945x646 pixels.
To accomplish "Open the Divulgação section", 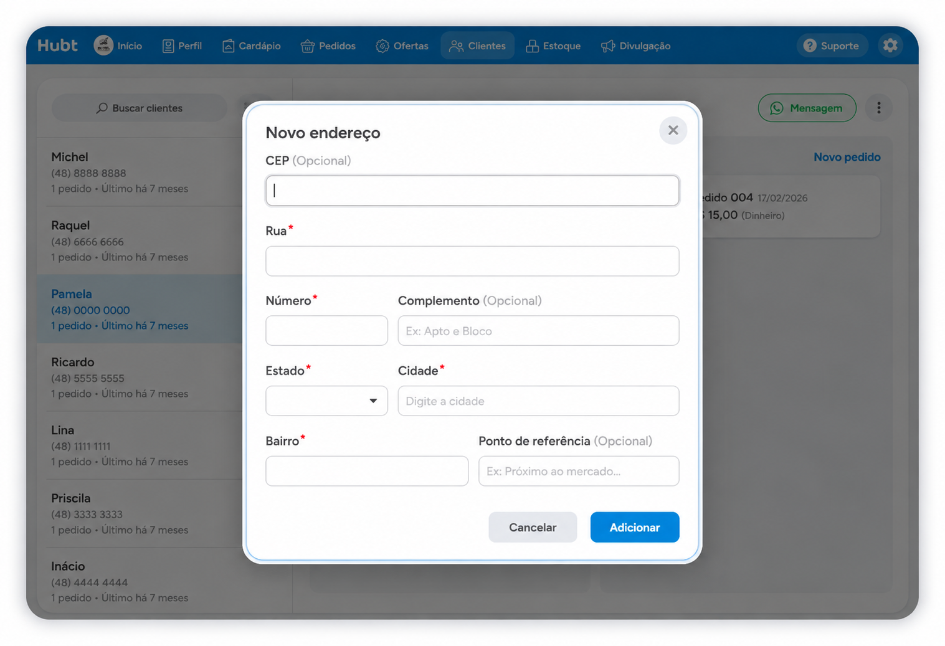I will pos(635,45).
